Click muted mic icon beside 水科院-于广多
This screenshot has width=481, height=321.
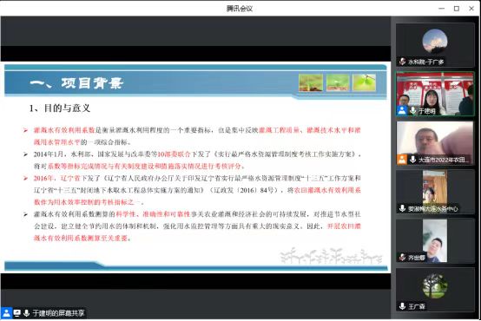click(x=402, y=62)
